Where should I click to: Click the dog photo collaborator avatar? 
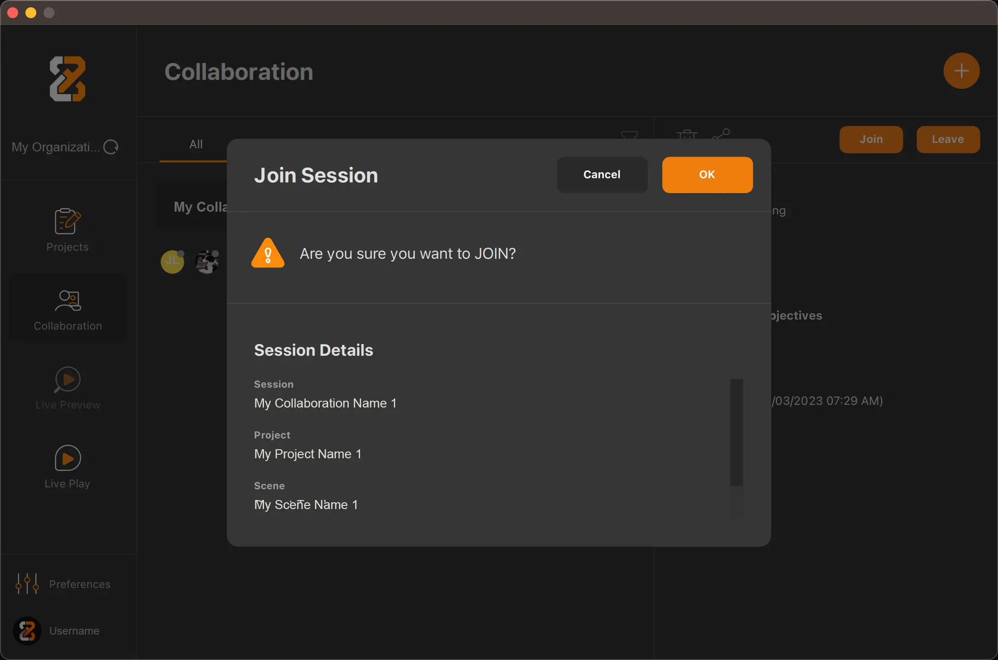pos(207,261)
